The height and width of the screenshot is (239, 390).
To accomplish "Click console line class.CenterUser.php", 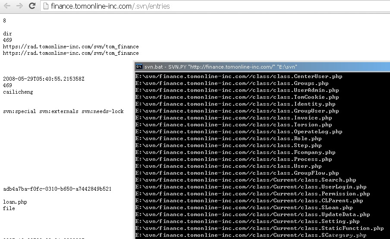I will [239, 76].
